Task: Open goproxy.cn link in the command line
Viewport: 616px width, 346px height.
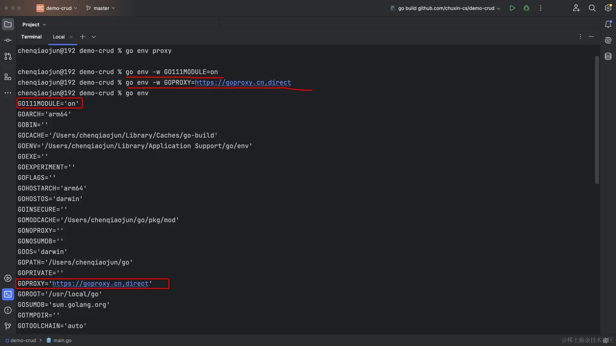Action: click(243, 82)
